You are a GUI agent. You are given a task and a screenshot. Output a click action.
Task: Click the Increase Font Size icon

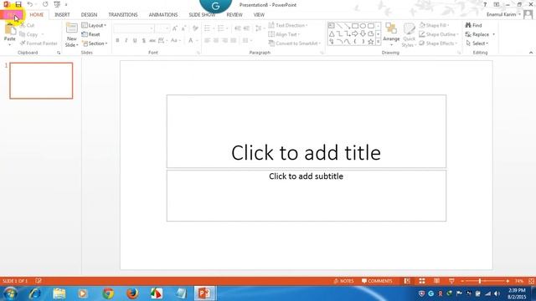pos(175,28)
